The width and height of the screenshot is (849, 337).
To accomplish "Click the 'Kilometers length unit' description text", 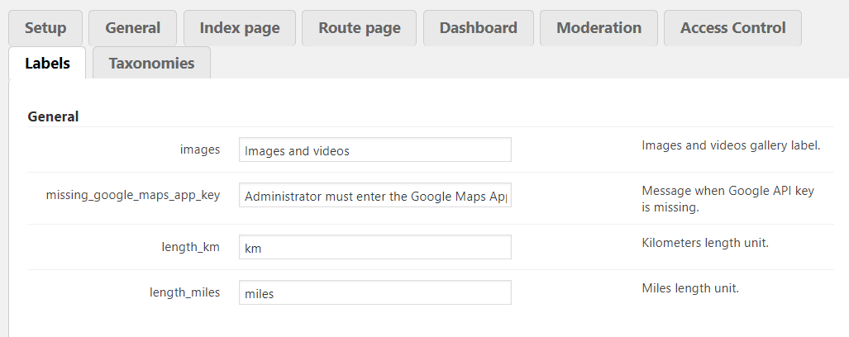I will tap(710, 244).
